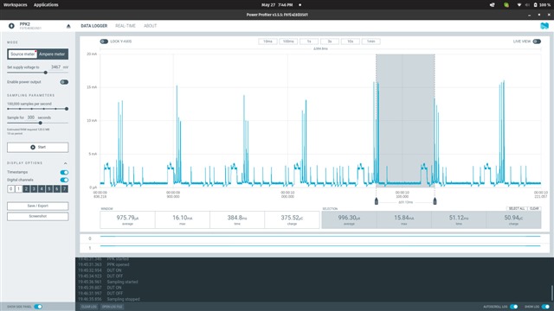Click the Wi-Fi network icon in system tray

pos(519,5)
